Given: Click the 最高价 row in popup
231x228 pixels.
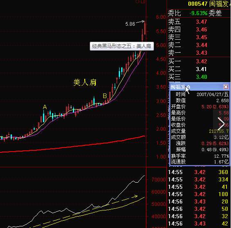Looking at the screenshot, I should 200,113.
